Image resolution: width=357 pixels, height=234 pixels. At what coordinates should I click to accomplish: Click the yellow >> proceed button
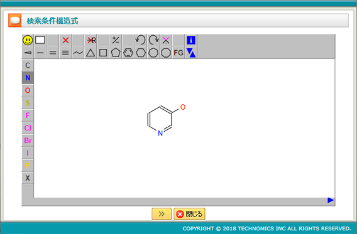pyautogui.click(x=162, y=214)
